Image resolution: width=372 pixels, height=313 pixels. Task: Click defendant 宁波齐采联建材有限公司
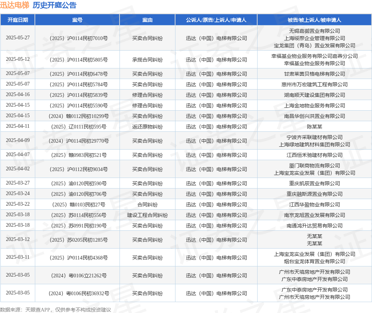[x=314, y=137]
